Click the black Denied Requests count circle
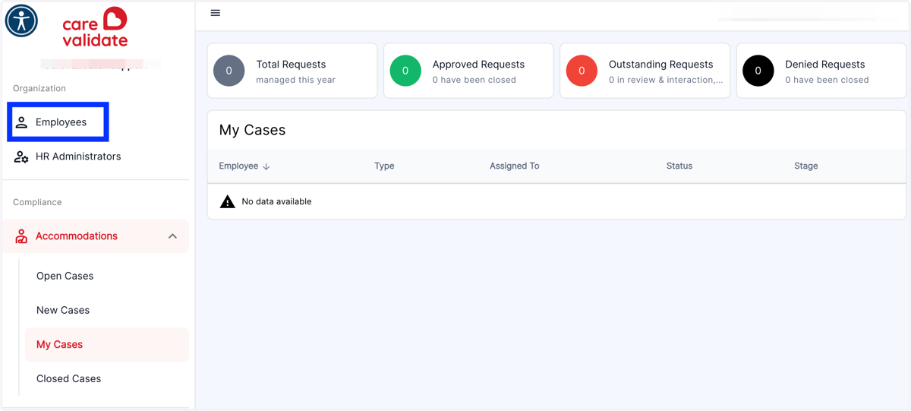 758,71
